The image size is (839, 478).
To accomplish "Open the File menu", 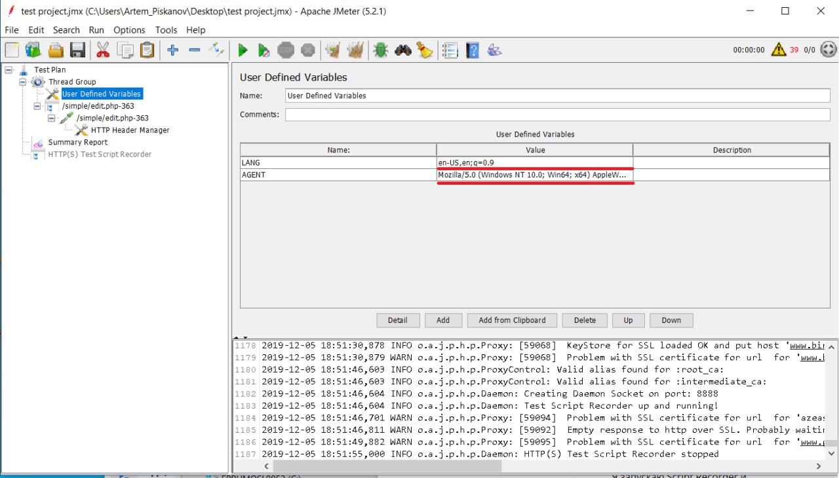I will (12, 30).
